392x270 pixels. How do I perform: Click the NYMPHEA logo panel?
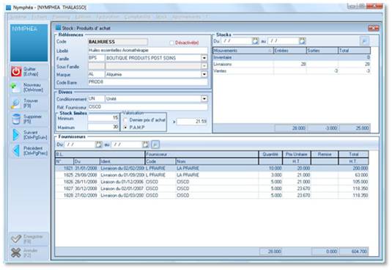tap(29, 43)
